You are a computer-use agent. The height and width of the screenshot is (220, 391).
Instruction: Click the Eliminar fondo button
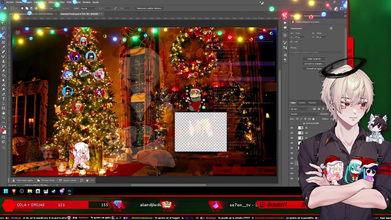pos(46,180)
